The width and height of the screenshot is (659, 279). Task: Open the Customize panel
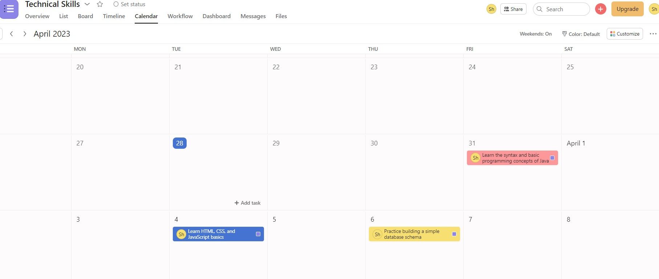point(625,34)
